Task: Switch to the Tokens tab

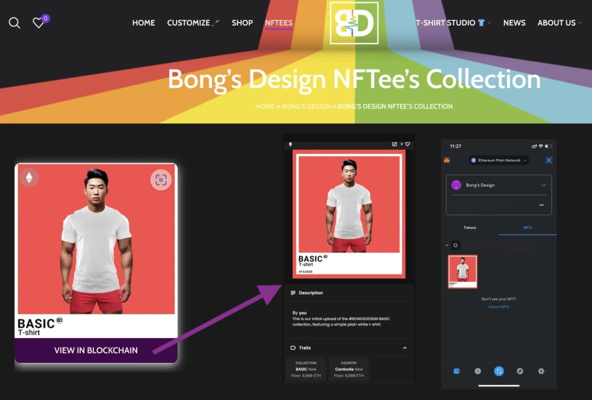Action: (x=469, y=227)
